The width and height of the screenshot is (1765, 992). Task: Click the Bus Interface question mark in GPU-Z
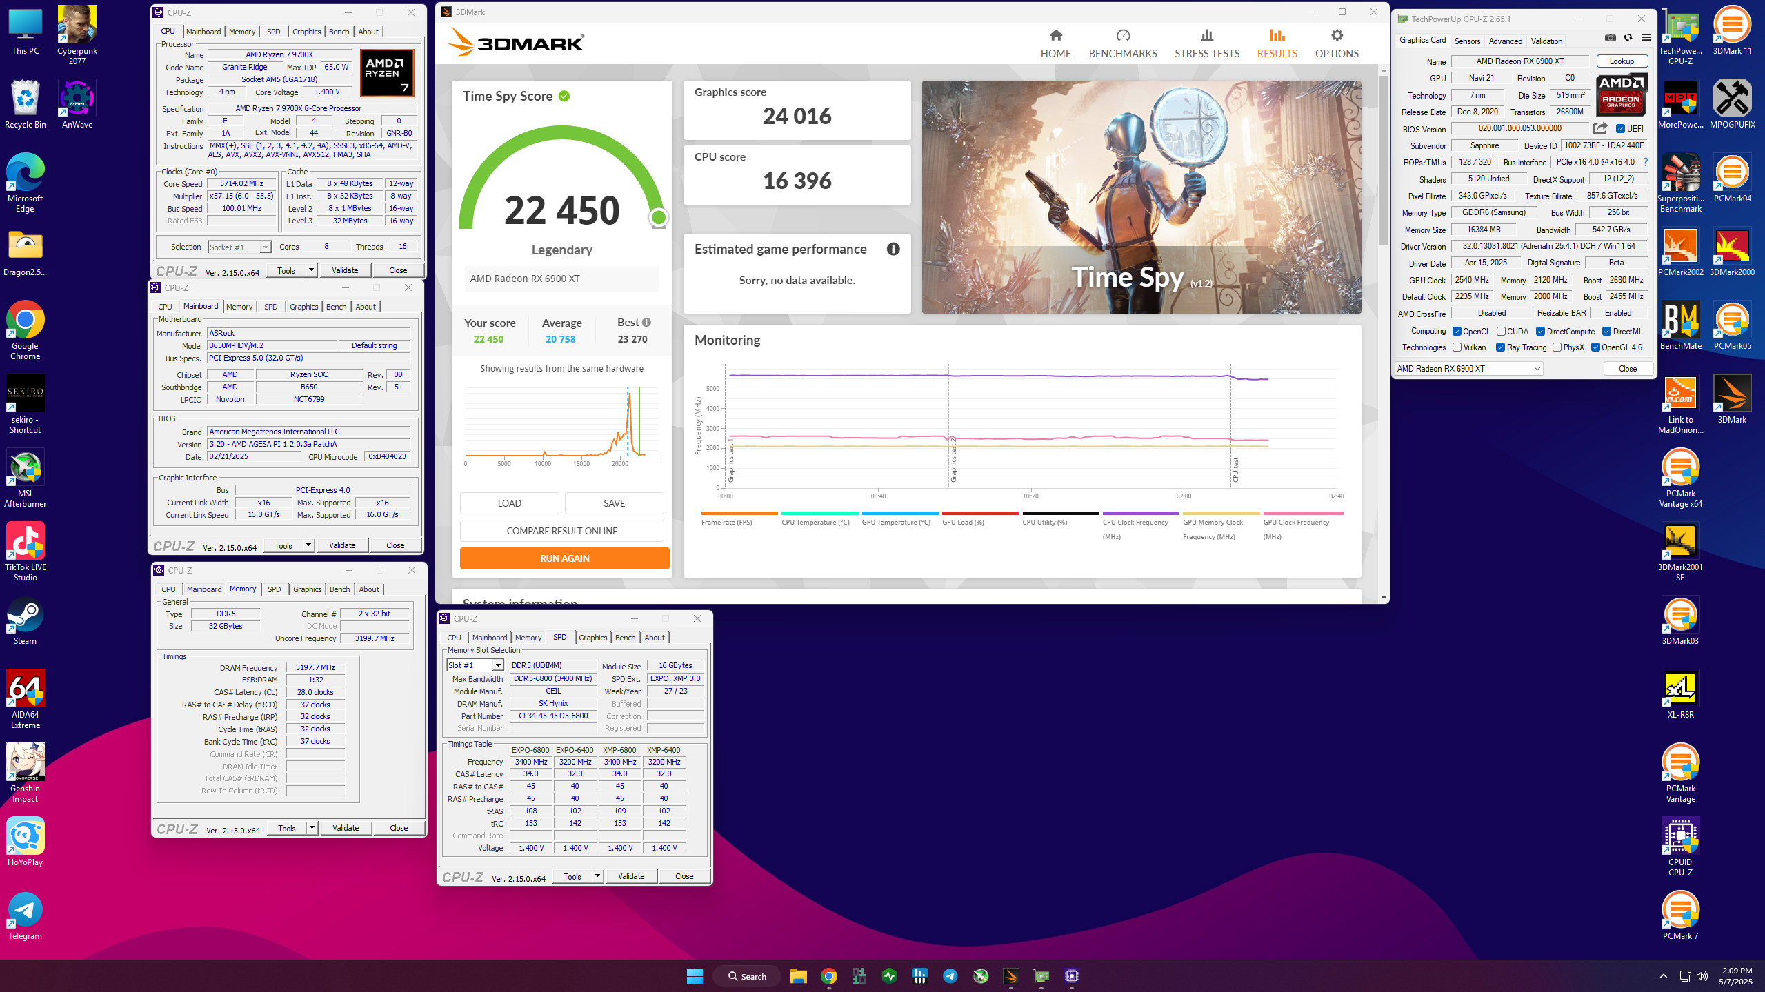click(1645, 162)
